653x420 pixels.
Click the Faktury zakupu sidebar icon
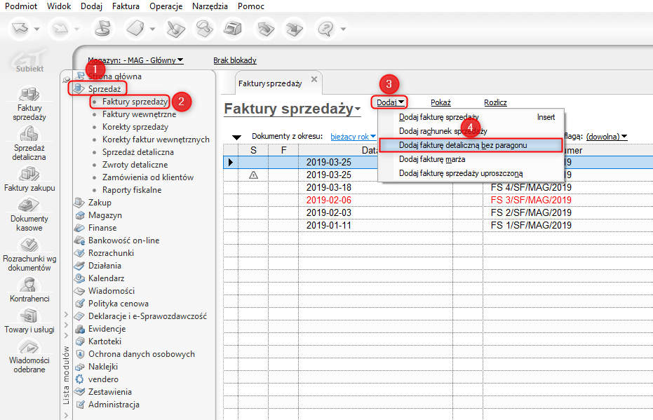click(29, 175)
